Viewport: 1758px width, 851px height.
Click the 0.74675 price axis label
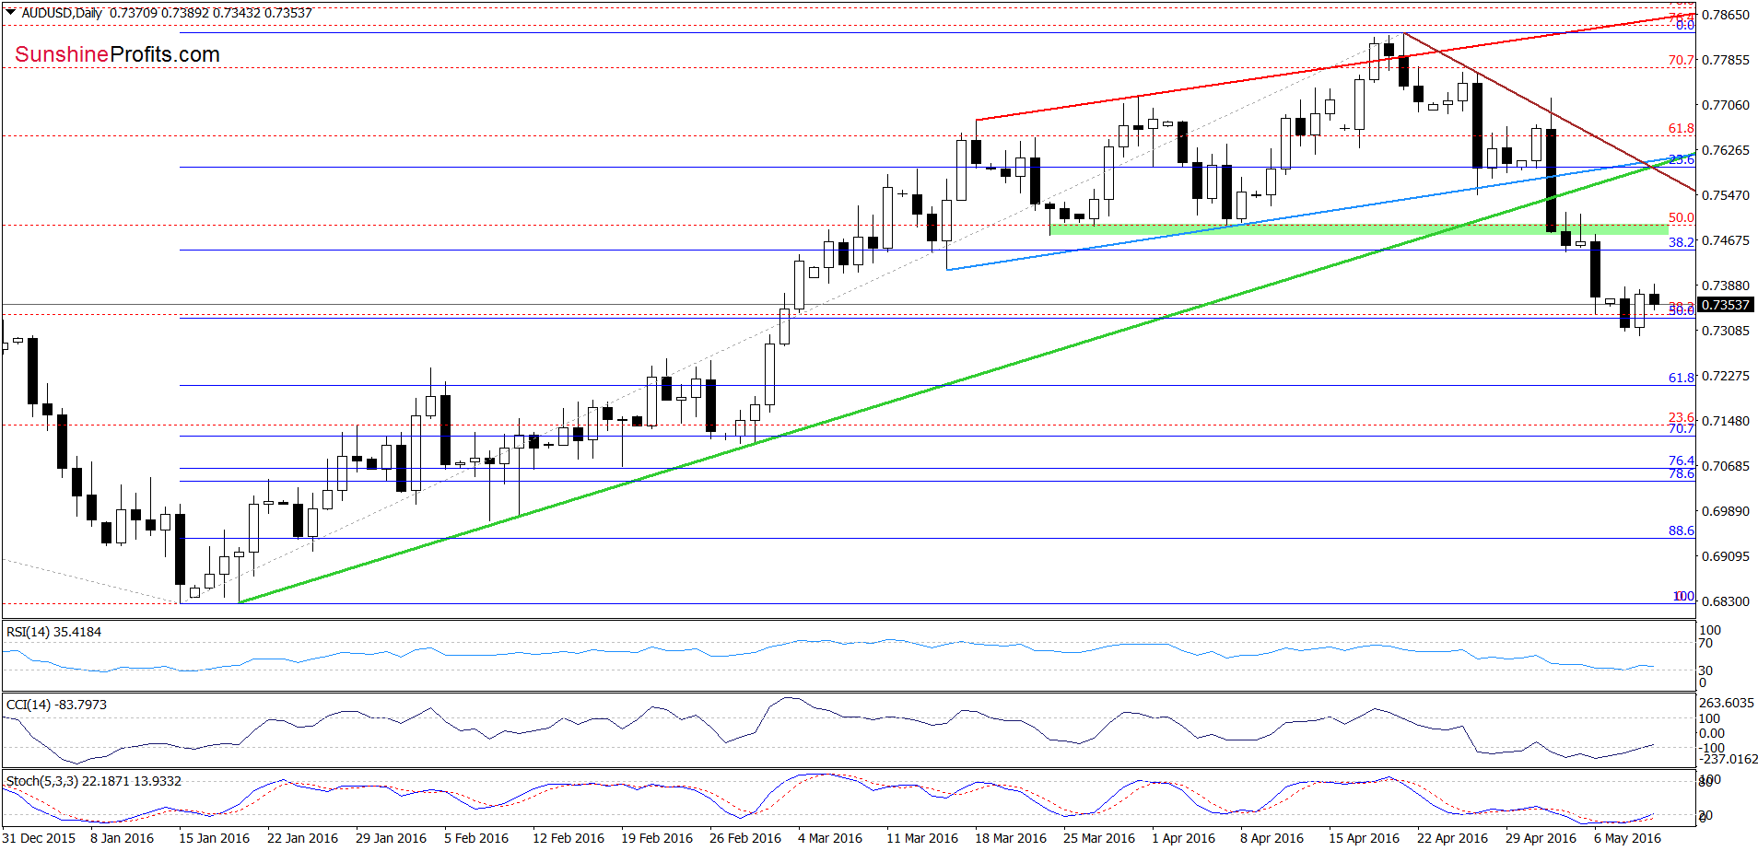click(x=1725, y=240)
